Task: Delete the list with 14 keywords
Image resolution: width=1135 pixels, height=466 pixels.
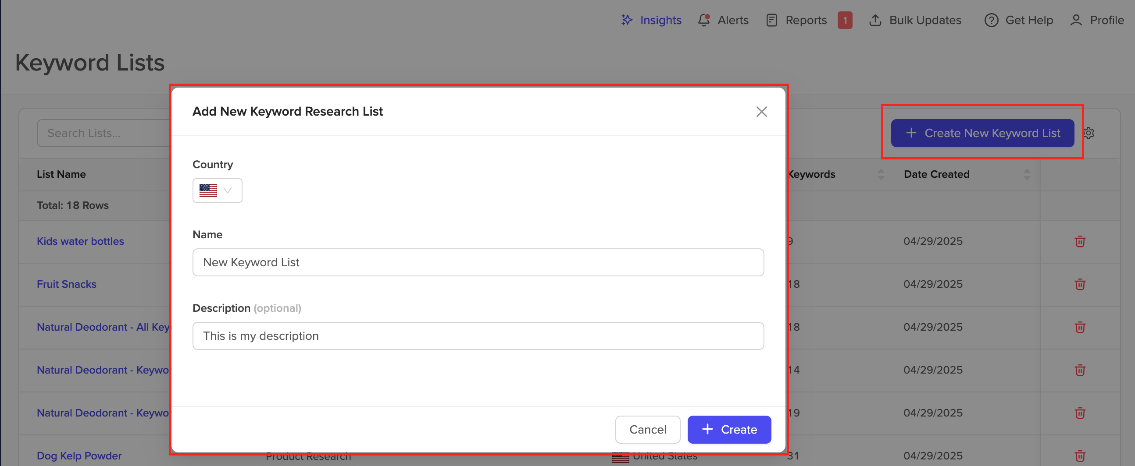Action: point(1080,370)
